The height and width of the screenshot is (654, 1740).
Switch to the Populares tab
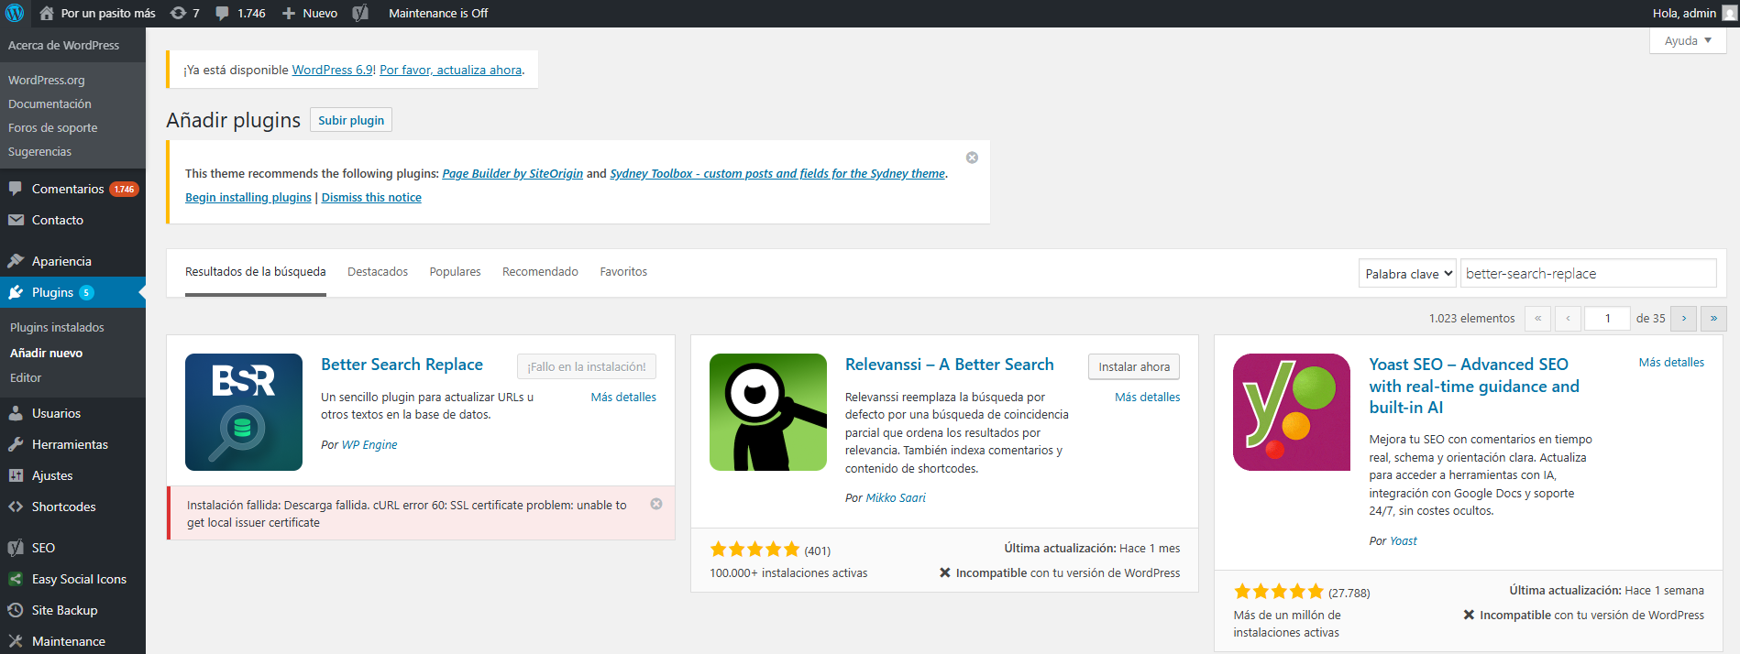click(x=455, y=272)
